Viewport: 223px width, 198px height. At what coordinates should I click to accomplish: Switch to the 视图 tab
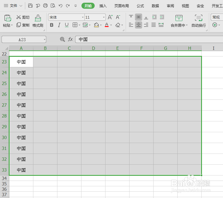point(185,6)
